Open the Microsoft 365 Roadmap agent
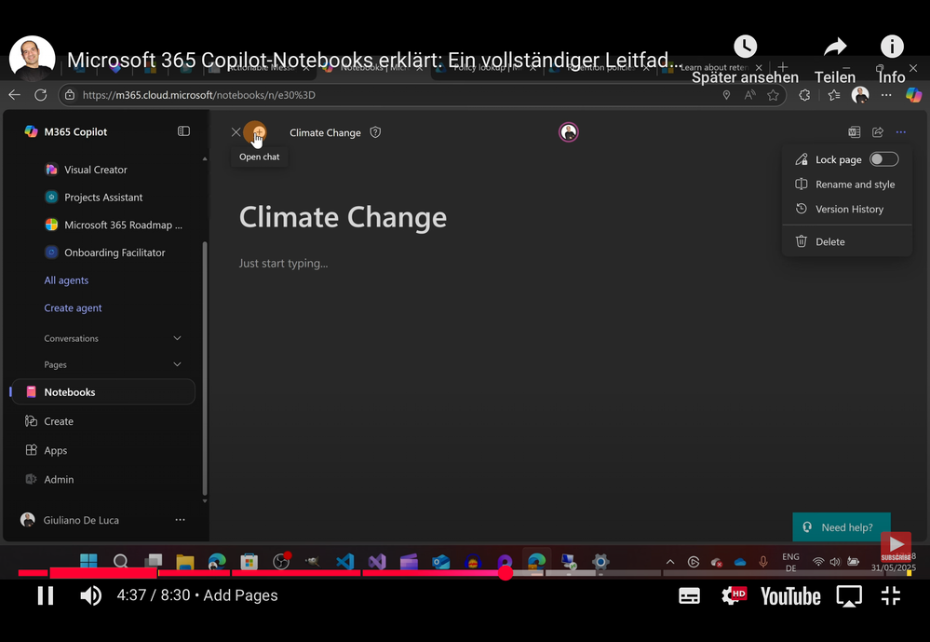The height and width of the screenshot is (642, 930). pos(114,225)
